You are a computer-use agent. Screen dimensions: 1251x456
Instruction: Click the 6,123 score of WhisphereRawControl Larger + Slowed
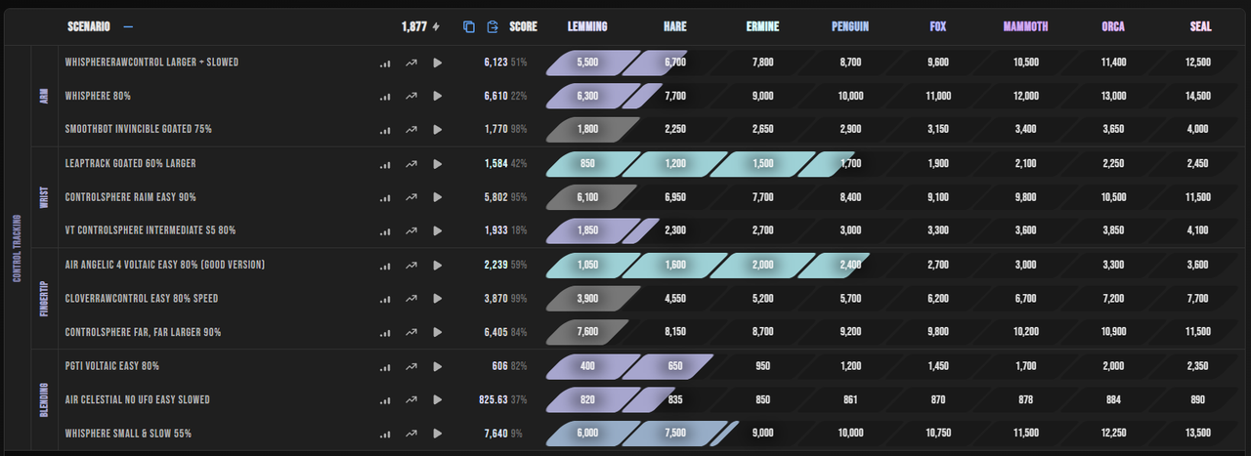click(x=496, y=62)
